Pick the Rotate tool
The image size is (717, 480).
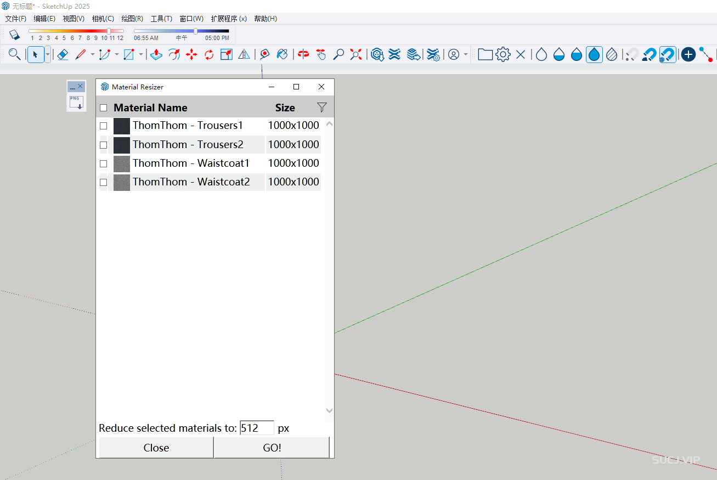point(209,54)
